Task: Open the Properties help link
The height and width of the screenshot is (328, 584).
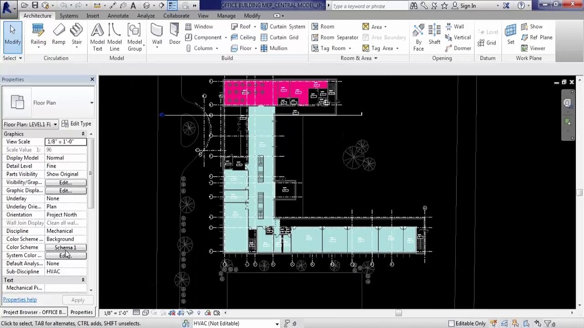Action: coord(20,300)
